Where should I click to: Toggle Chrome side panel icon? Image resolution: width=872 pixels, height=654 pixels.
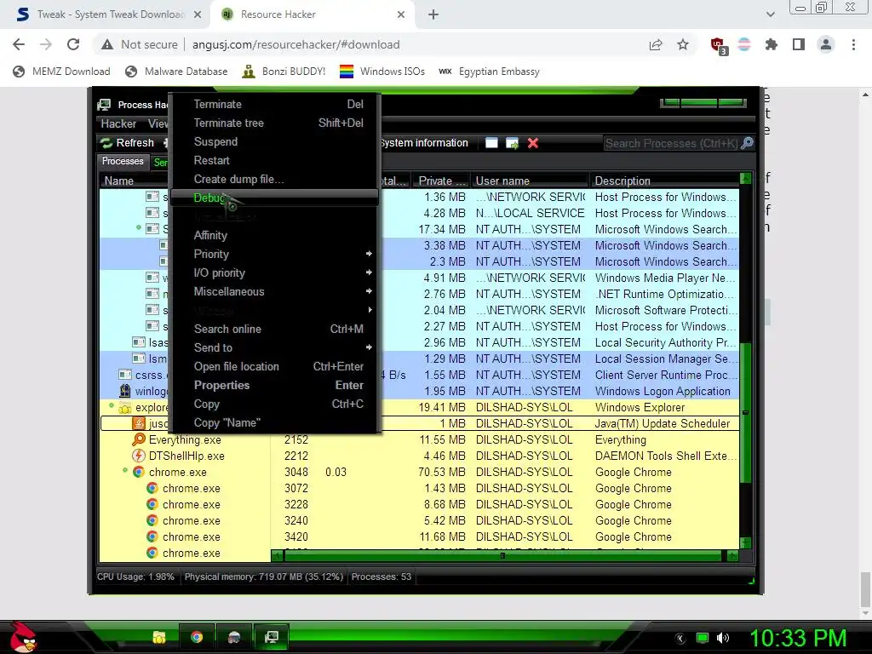799,44
